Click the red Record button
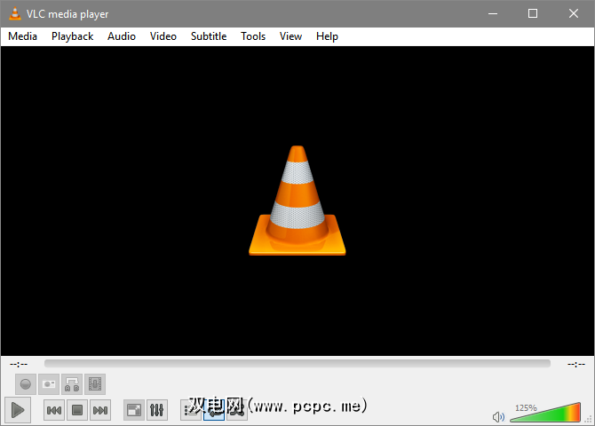This screenshot has height=426, width=595. pyautogui.click(x=26, y=384)
